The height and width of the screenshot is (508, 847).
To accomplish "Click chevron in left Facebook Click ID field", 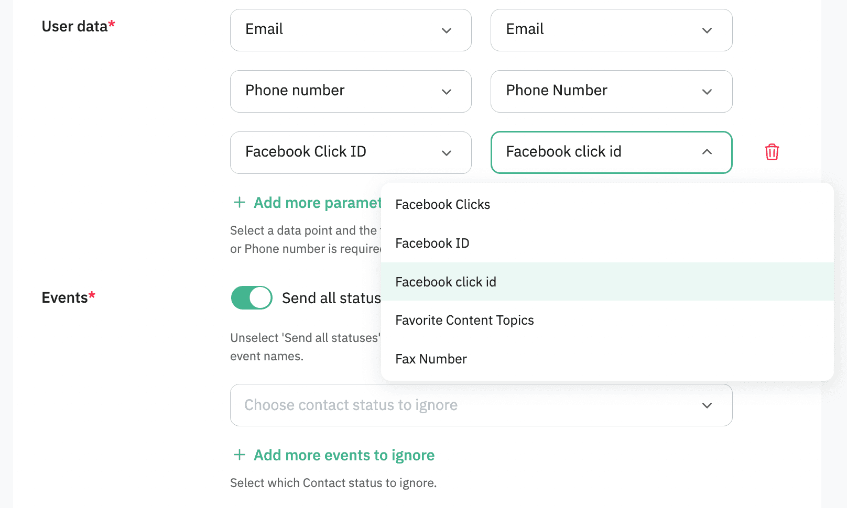I will pyautogui.click(x=446, y=153).
